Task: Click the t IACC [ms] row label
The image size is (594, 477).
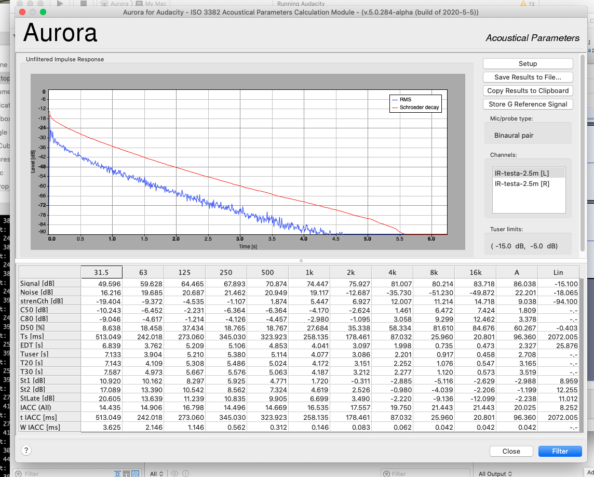Action: coord(50,417)
